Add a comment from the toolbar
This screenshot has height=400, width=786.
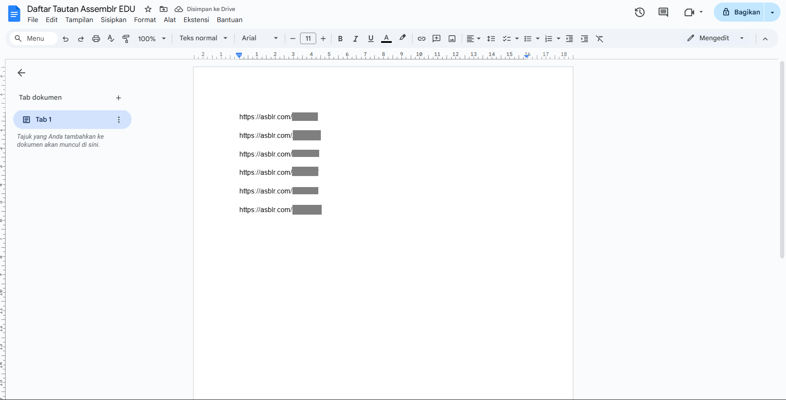coord(436,39)
